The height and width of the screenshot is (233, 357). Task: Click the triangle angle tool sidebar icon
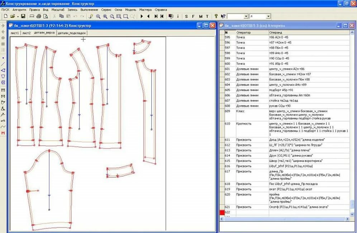coord(3,109)
